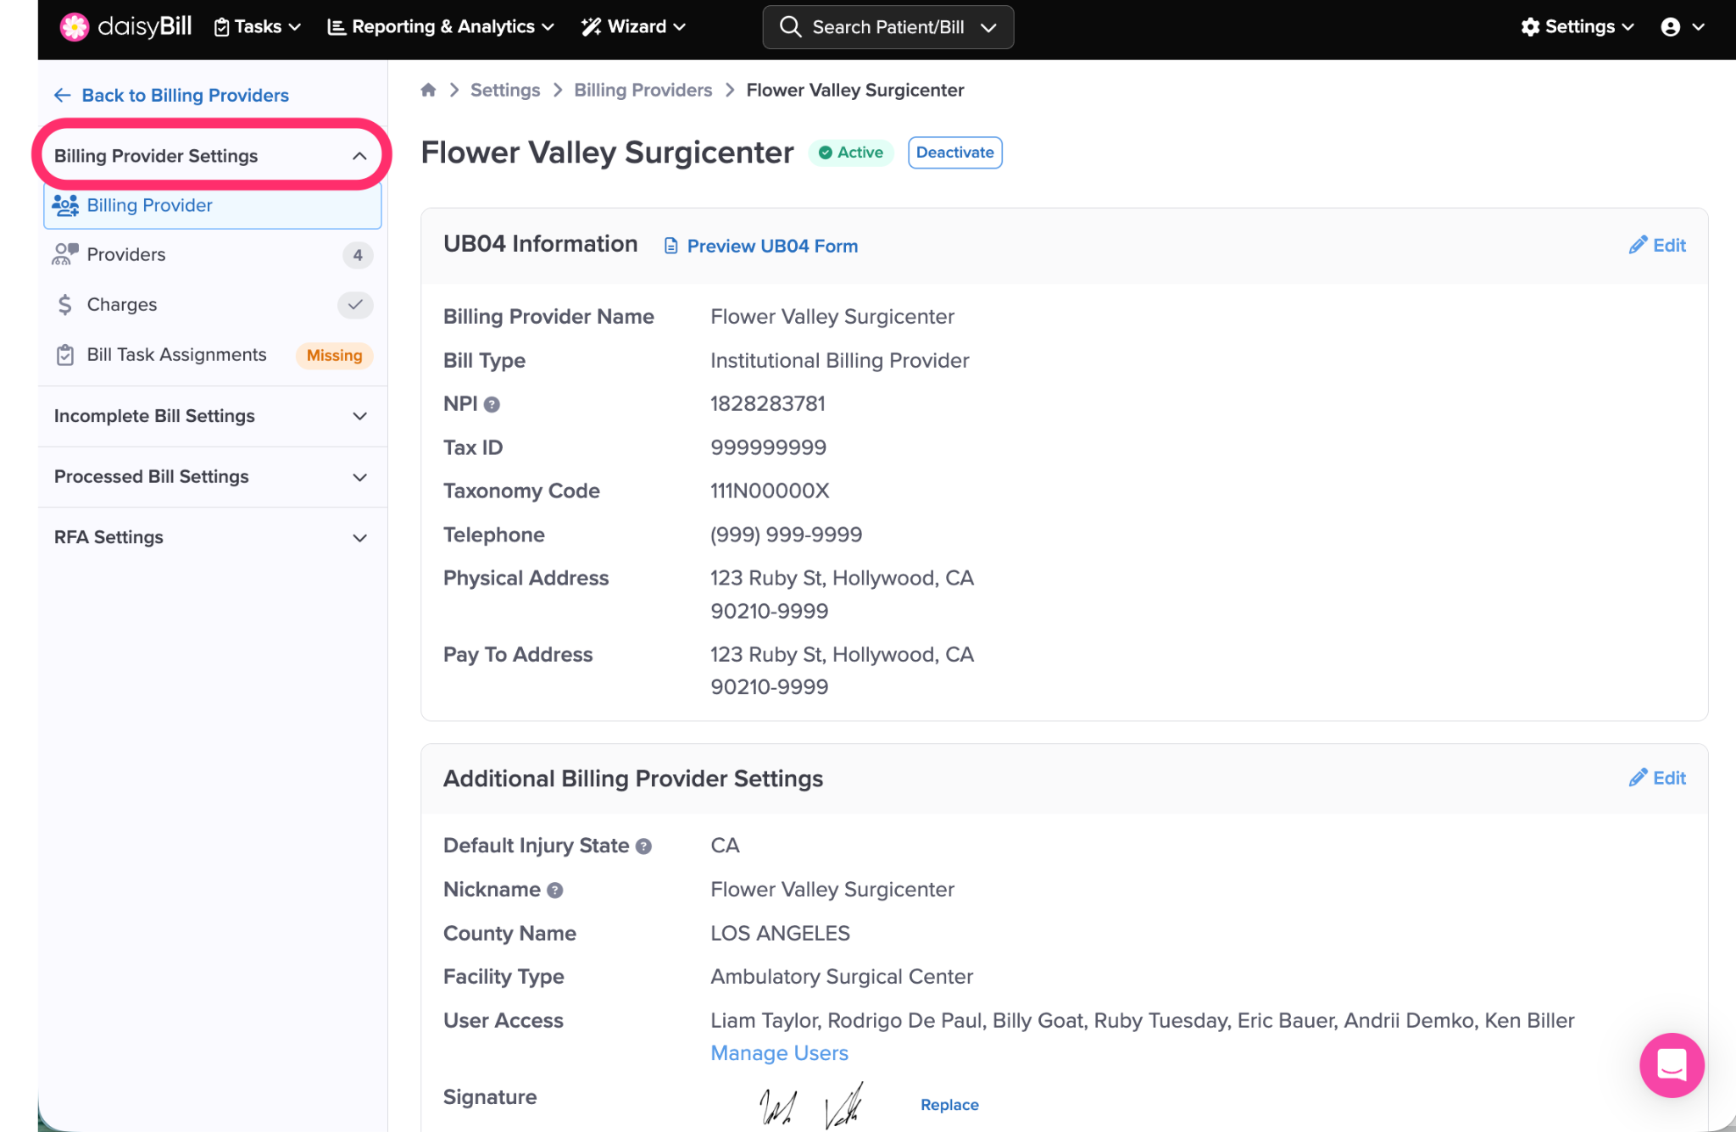The image size is (1736, 1132).
Task: Edit Additional Billing Provider Settings
Action: 1657,778
